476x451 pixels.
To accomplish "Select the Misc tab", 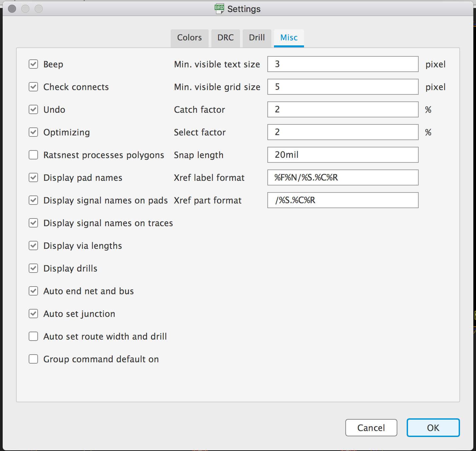I will 289,38.
